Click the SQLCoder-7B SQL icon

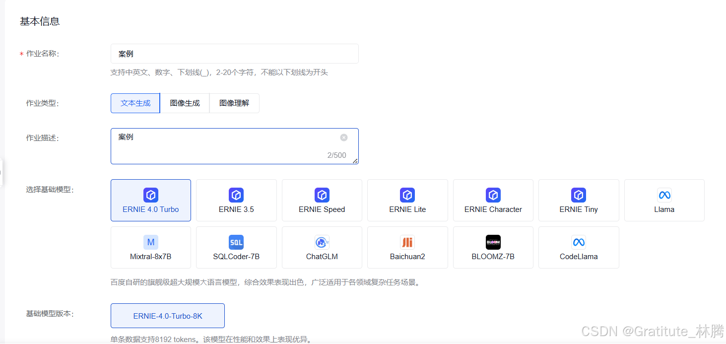(236, 242)
